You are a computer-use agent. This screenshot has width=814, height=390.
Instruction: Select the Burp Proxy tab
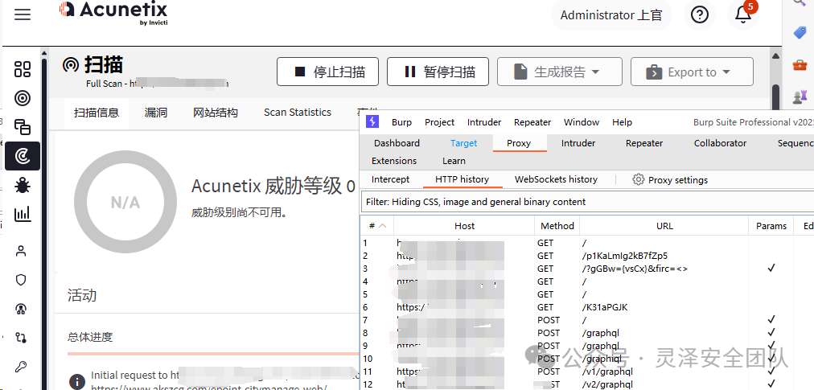[519, 143]
